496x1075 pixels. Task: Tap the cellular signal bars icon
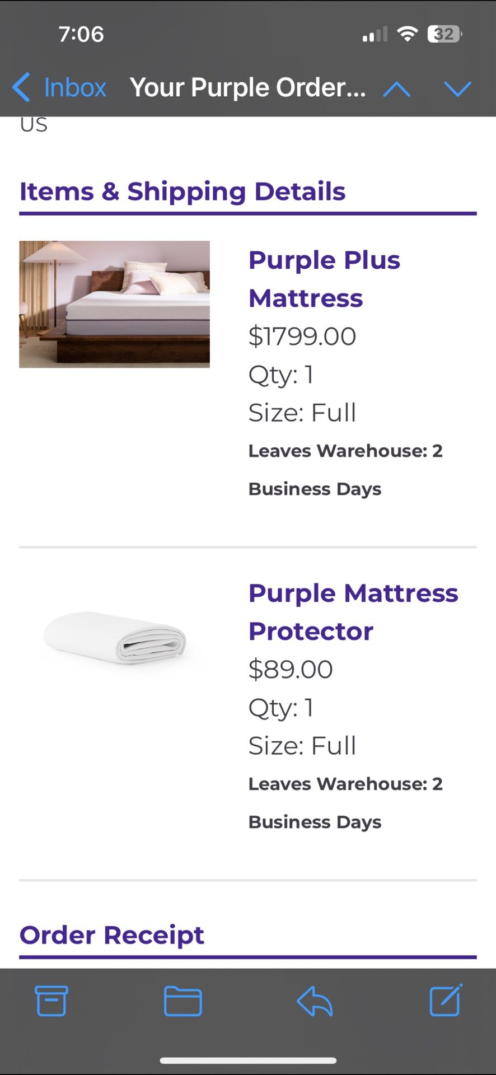coord(375,34)
